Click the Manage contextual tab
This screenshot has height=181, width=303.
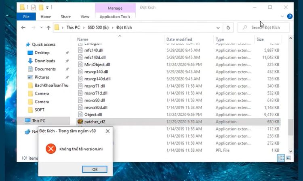[115, 8]
